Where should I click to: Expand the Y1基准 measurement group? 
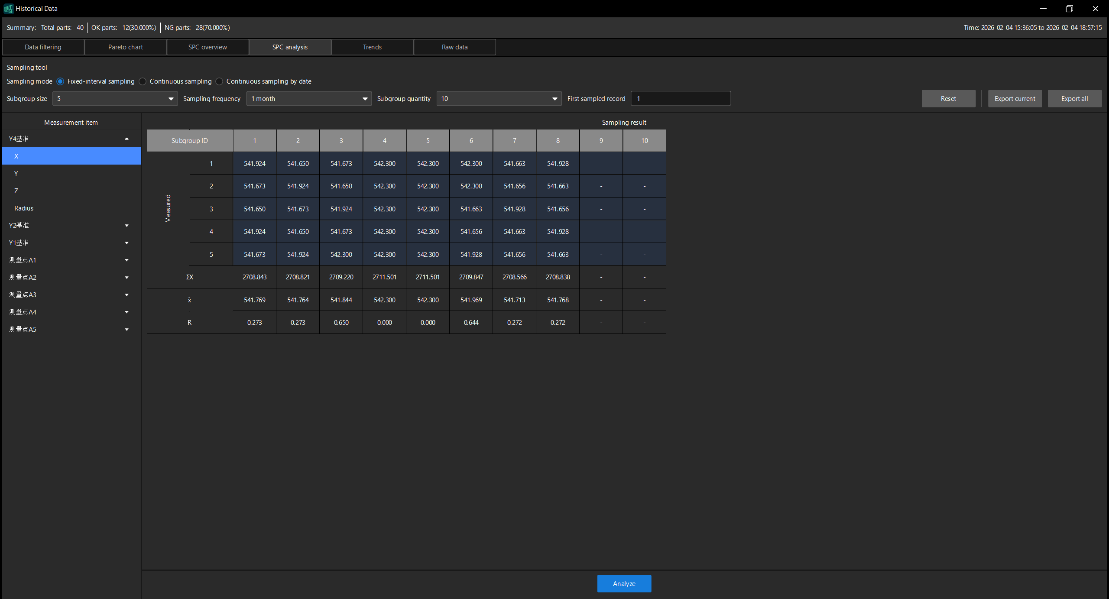(x=126, y=243)
